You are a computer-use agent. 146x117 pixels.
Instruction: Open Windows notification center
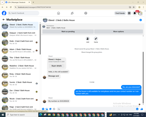pos(142,115)
